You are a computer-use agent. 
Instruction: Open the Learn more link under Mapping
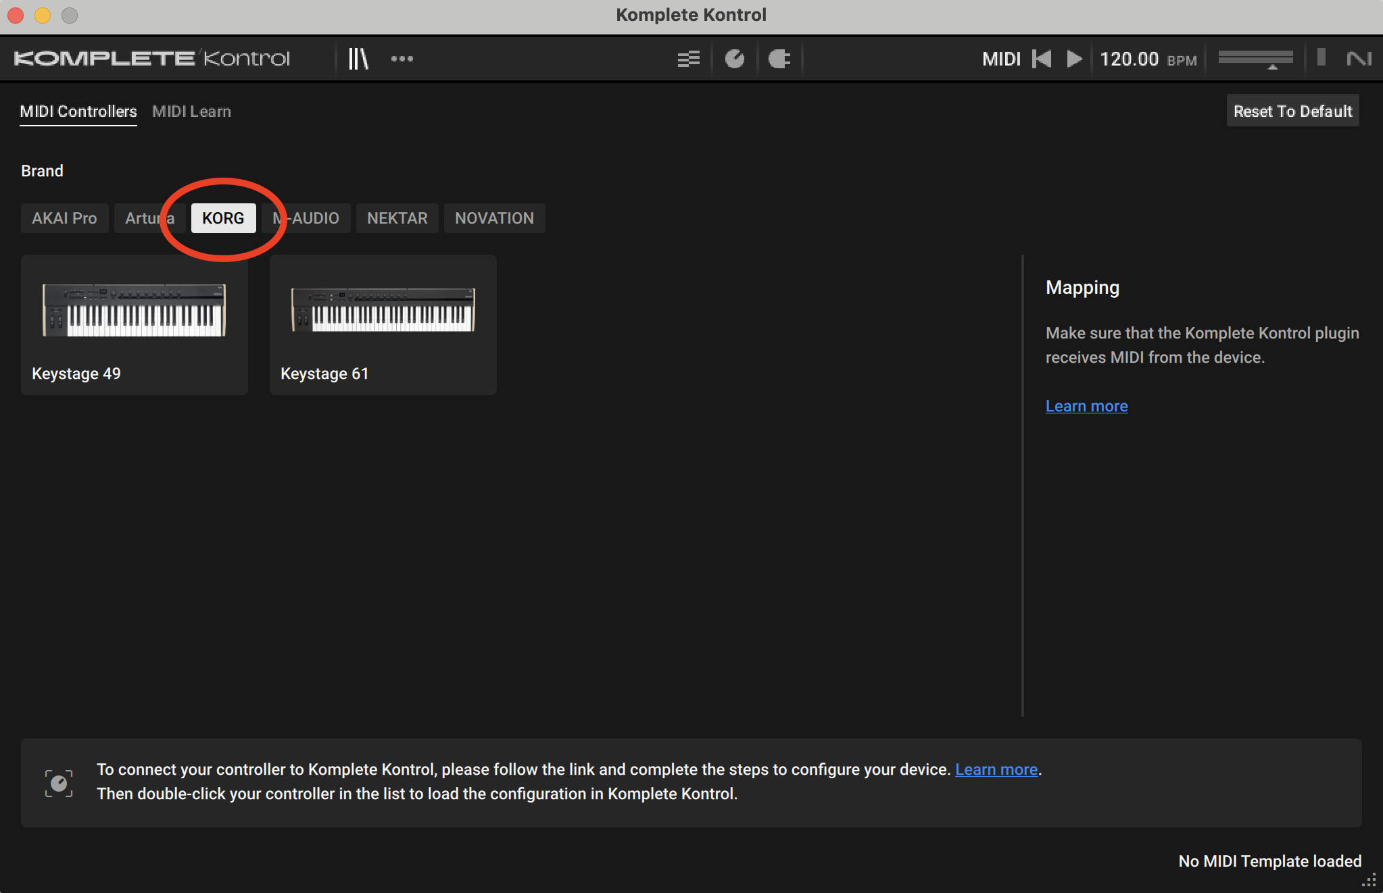1086,406
